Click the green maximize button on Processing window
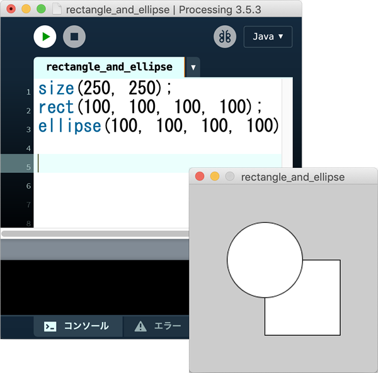Image resolution: width=378 pixels, height=373 pixels. pyautogui.click(x=41, y=9)
